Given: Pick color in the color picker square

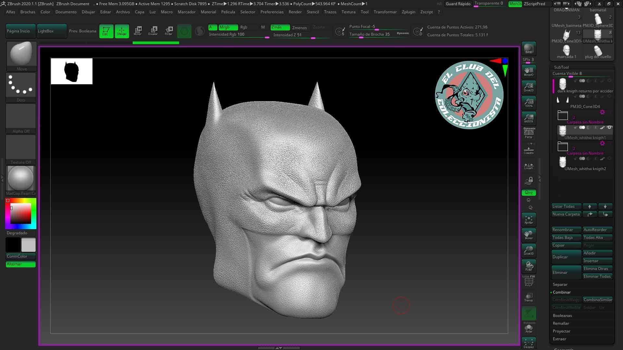Looking at the screenshot, I should coord(21,214).
